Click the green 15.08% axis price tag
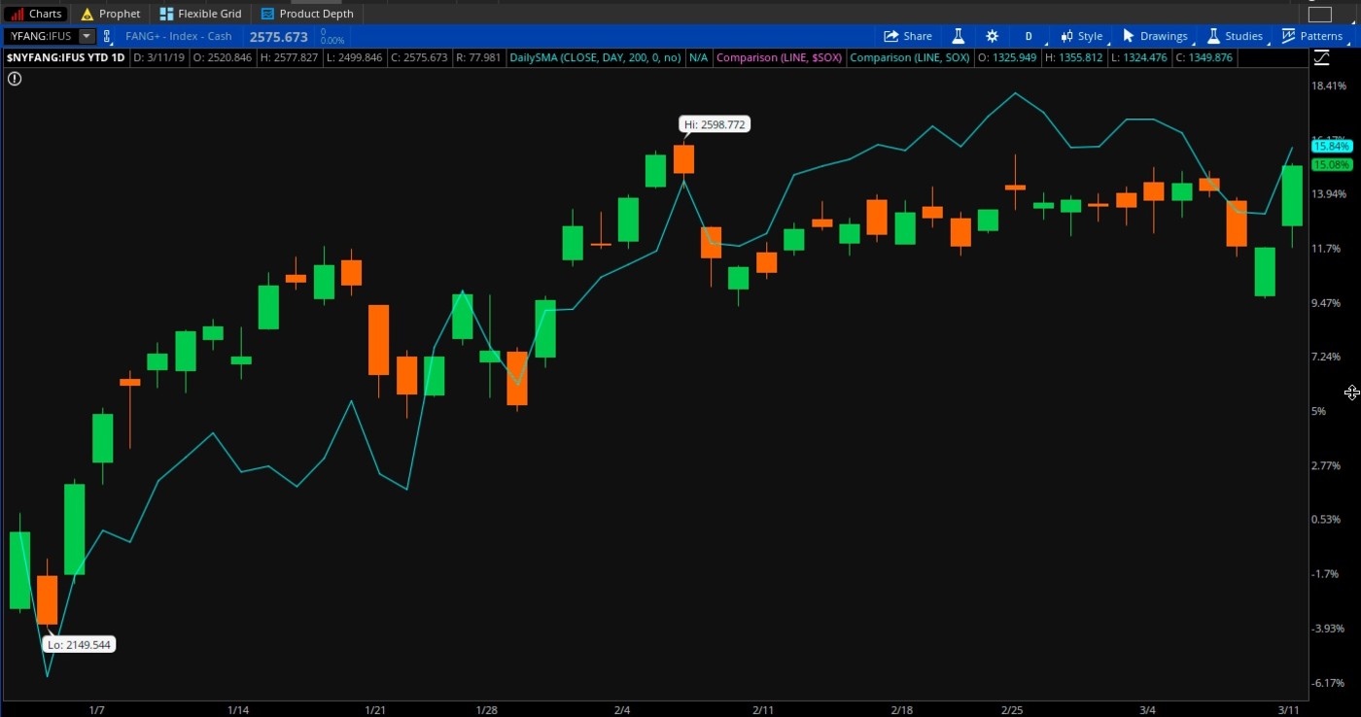The width and height of the screenshot is (1361, 717). coord(1331,164)
